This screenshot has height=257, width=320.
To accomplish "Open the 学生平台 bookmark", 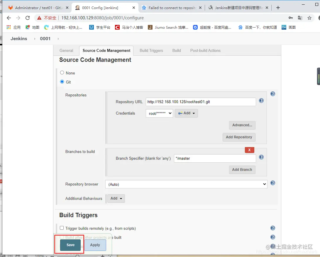I will coord(100,27).
